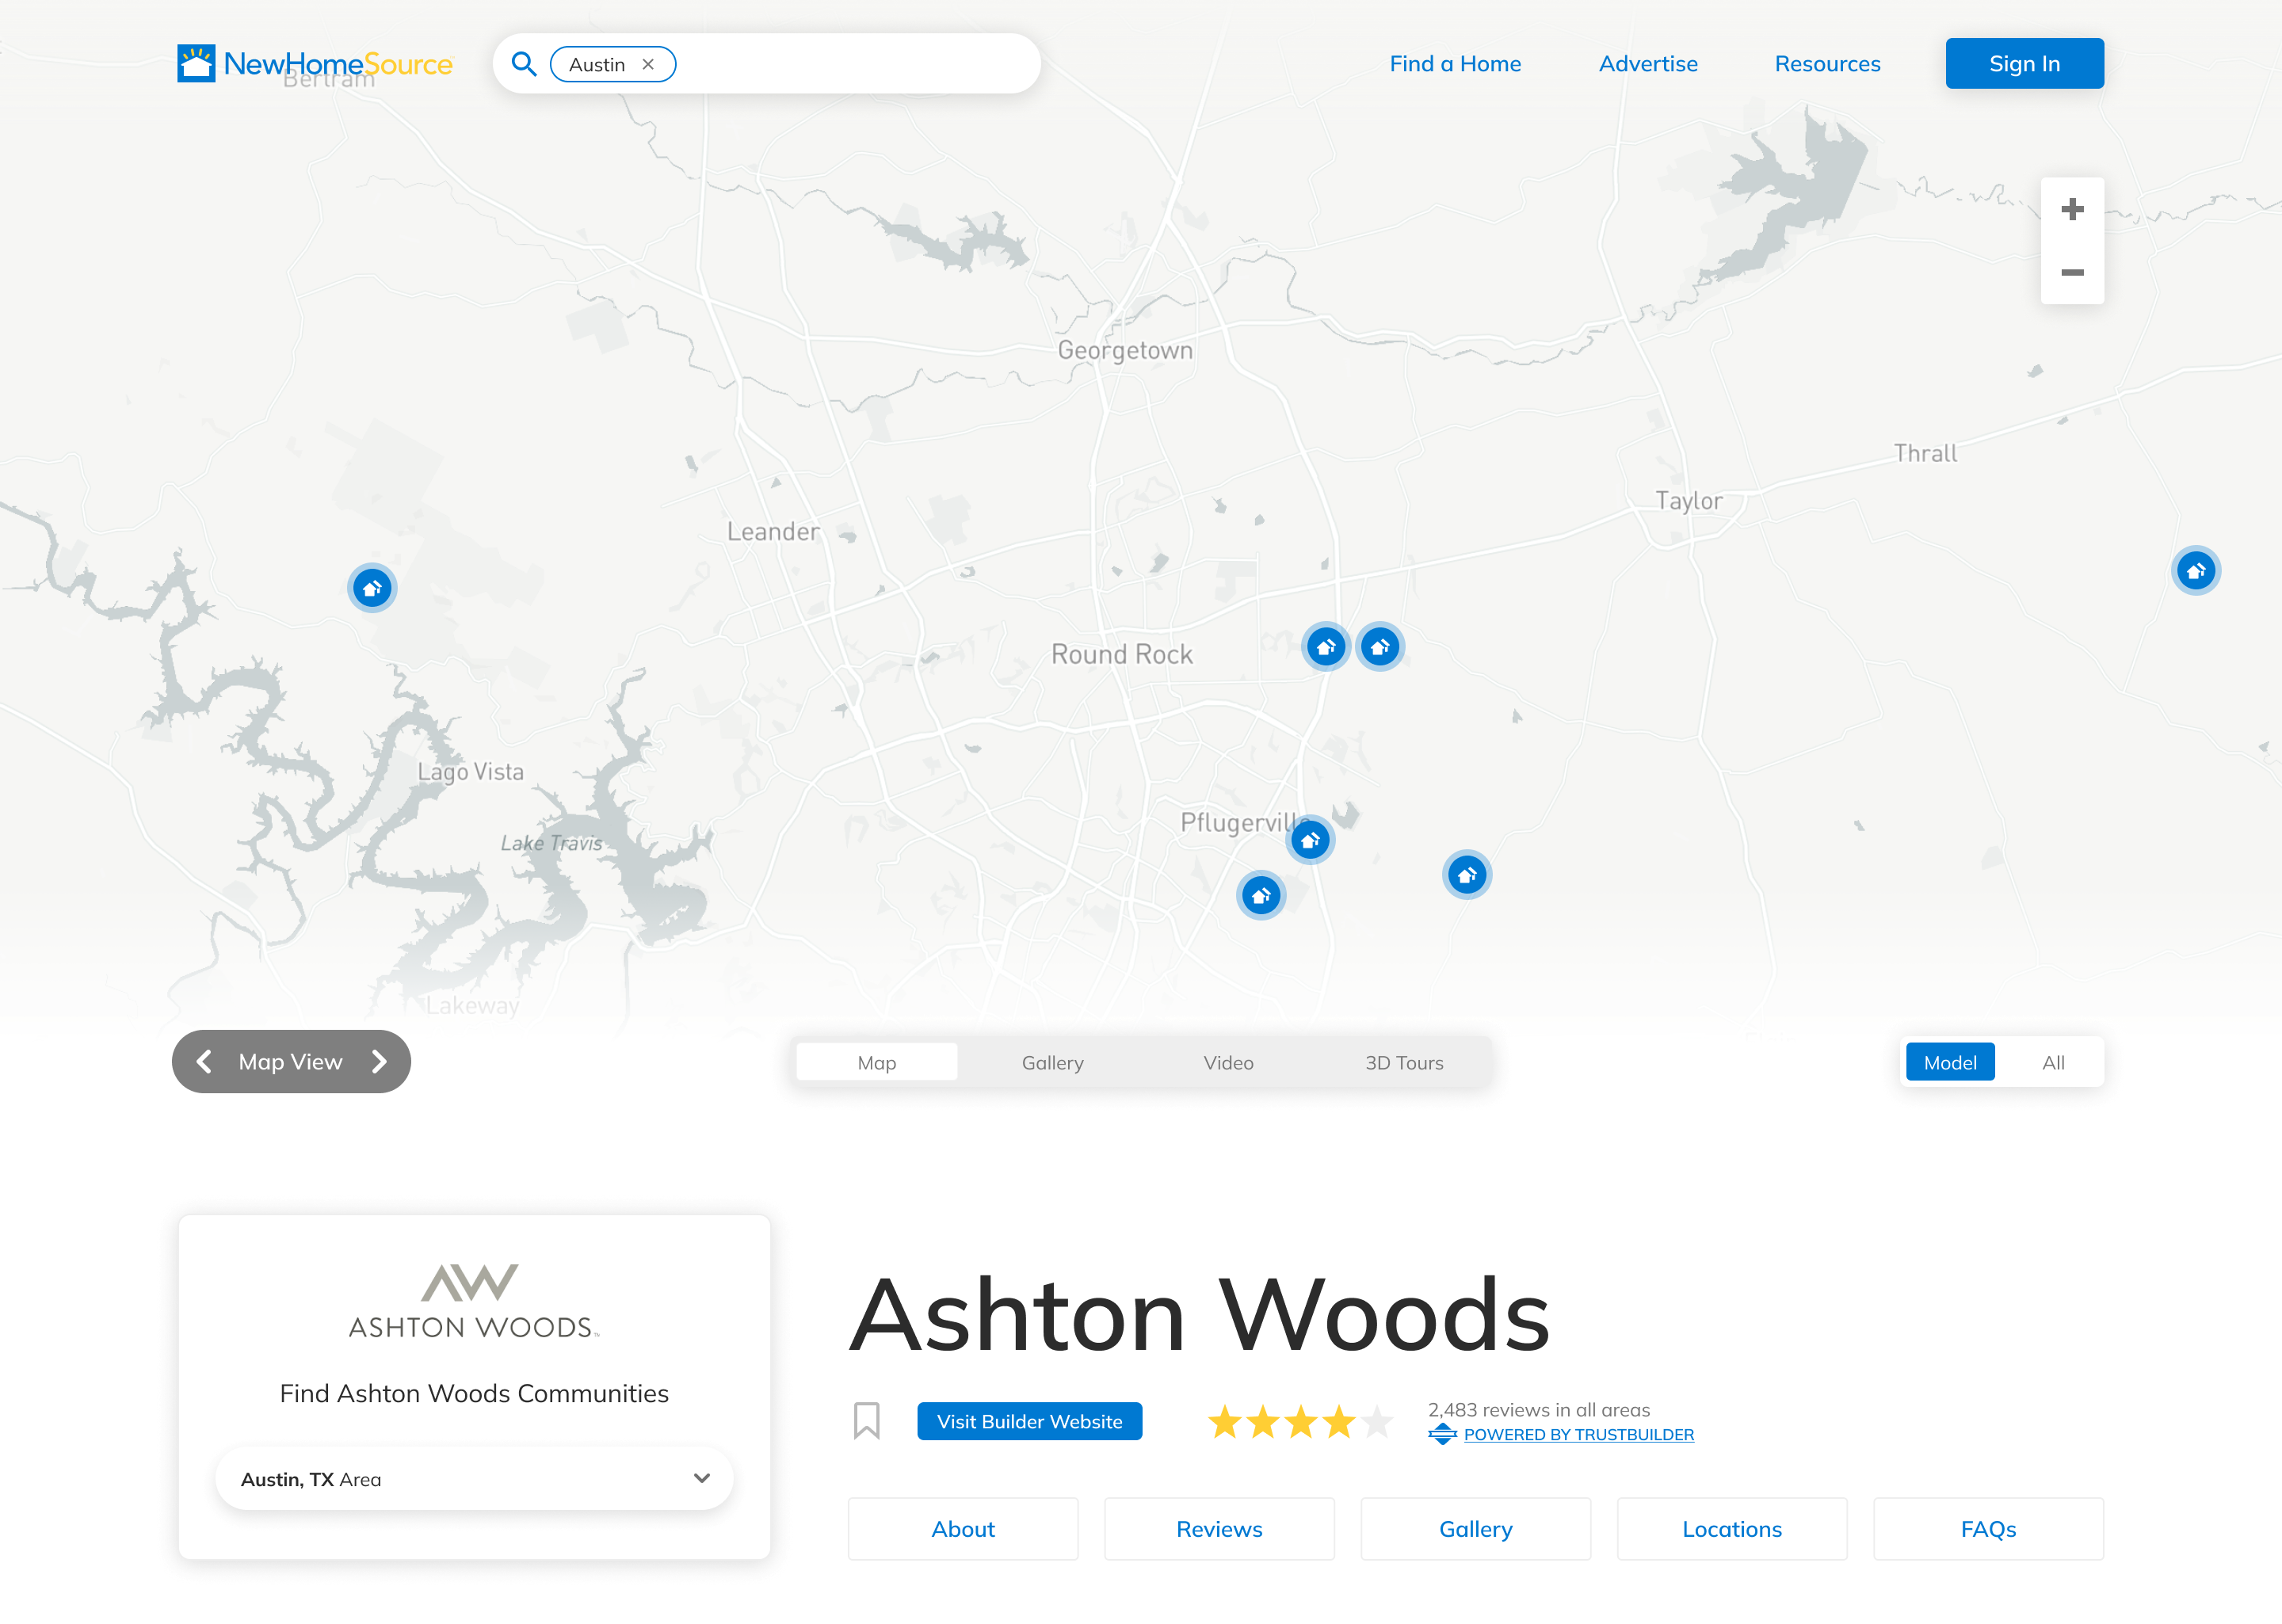The width and height of the screenshot is (2282, 1624).
Task: Open Powered by TrustBuilder link
Action: (1578, 1434)
